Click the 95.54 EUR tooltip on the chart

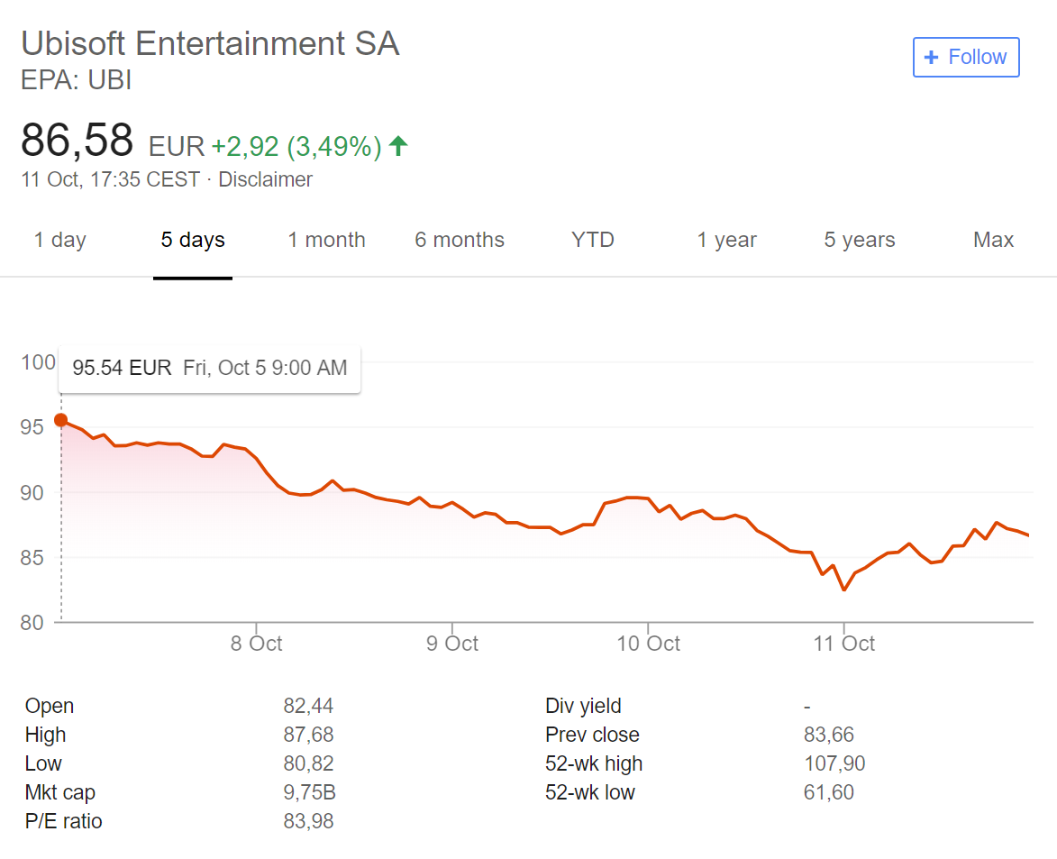[209, 368]
